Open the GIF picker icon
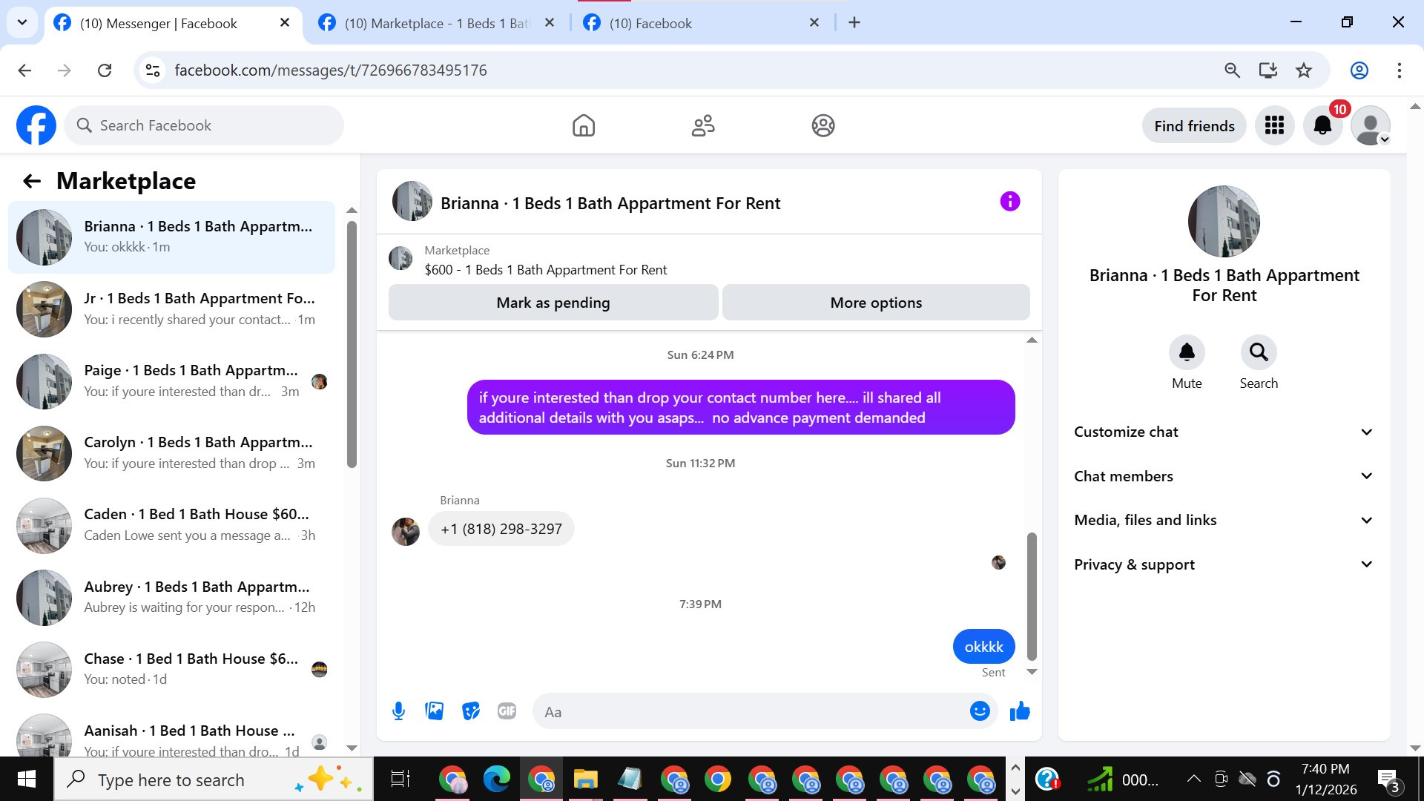The image size is (1424, 801). (507, 711)
